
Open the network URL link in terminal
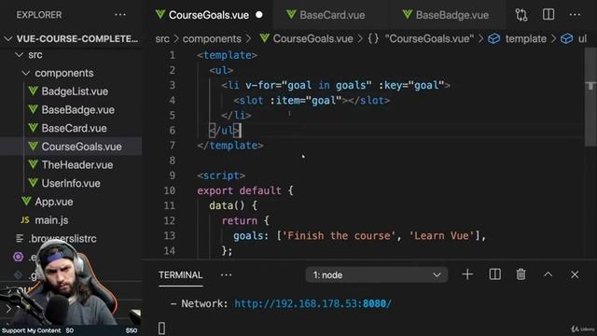312,303
